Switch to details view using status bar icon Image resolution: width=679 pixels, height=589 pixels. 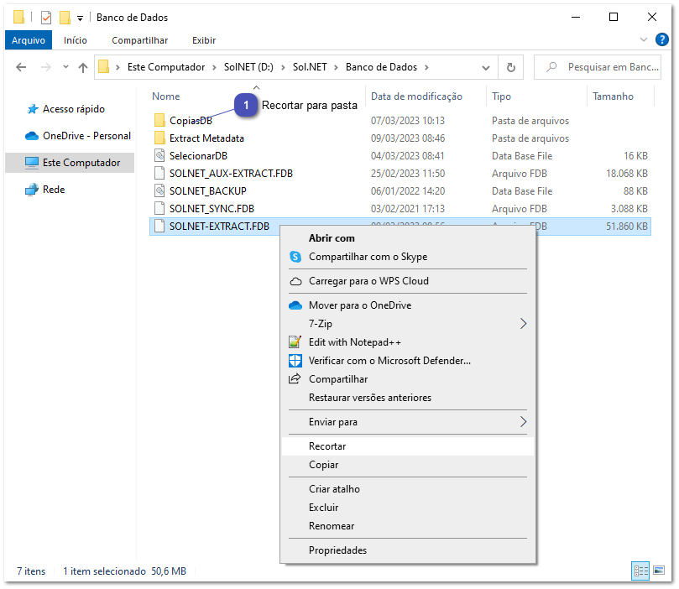[640, 571]
